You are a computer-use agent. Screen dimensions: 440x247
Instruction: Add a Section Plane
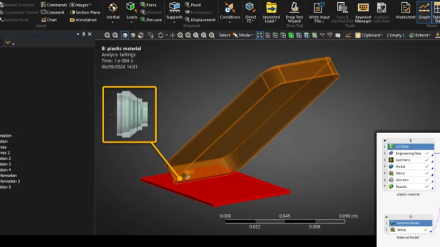[85, 12]
